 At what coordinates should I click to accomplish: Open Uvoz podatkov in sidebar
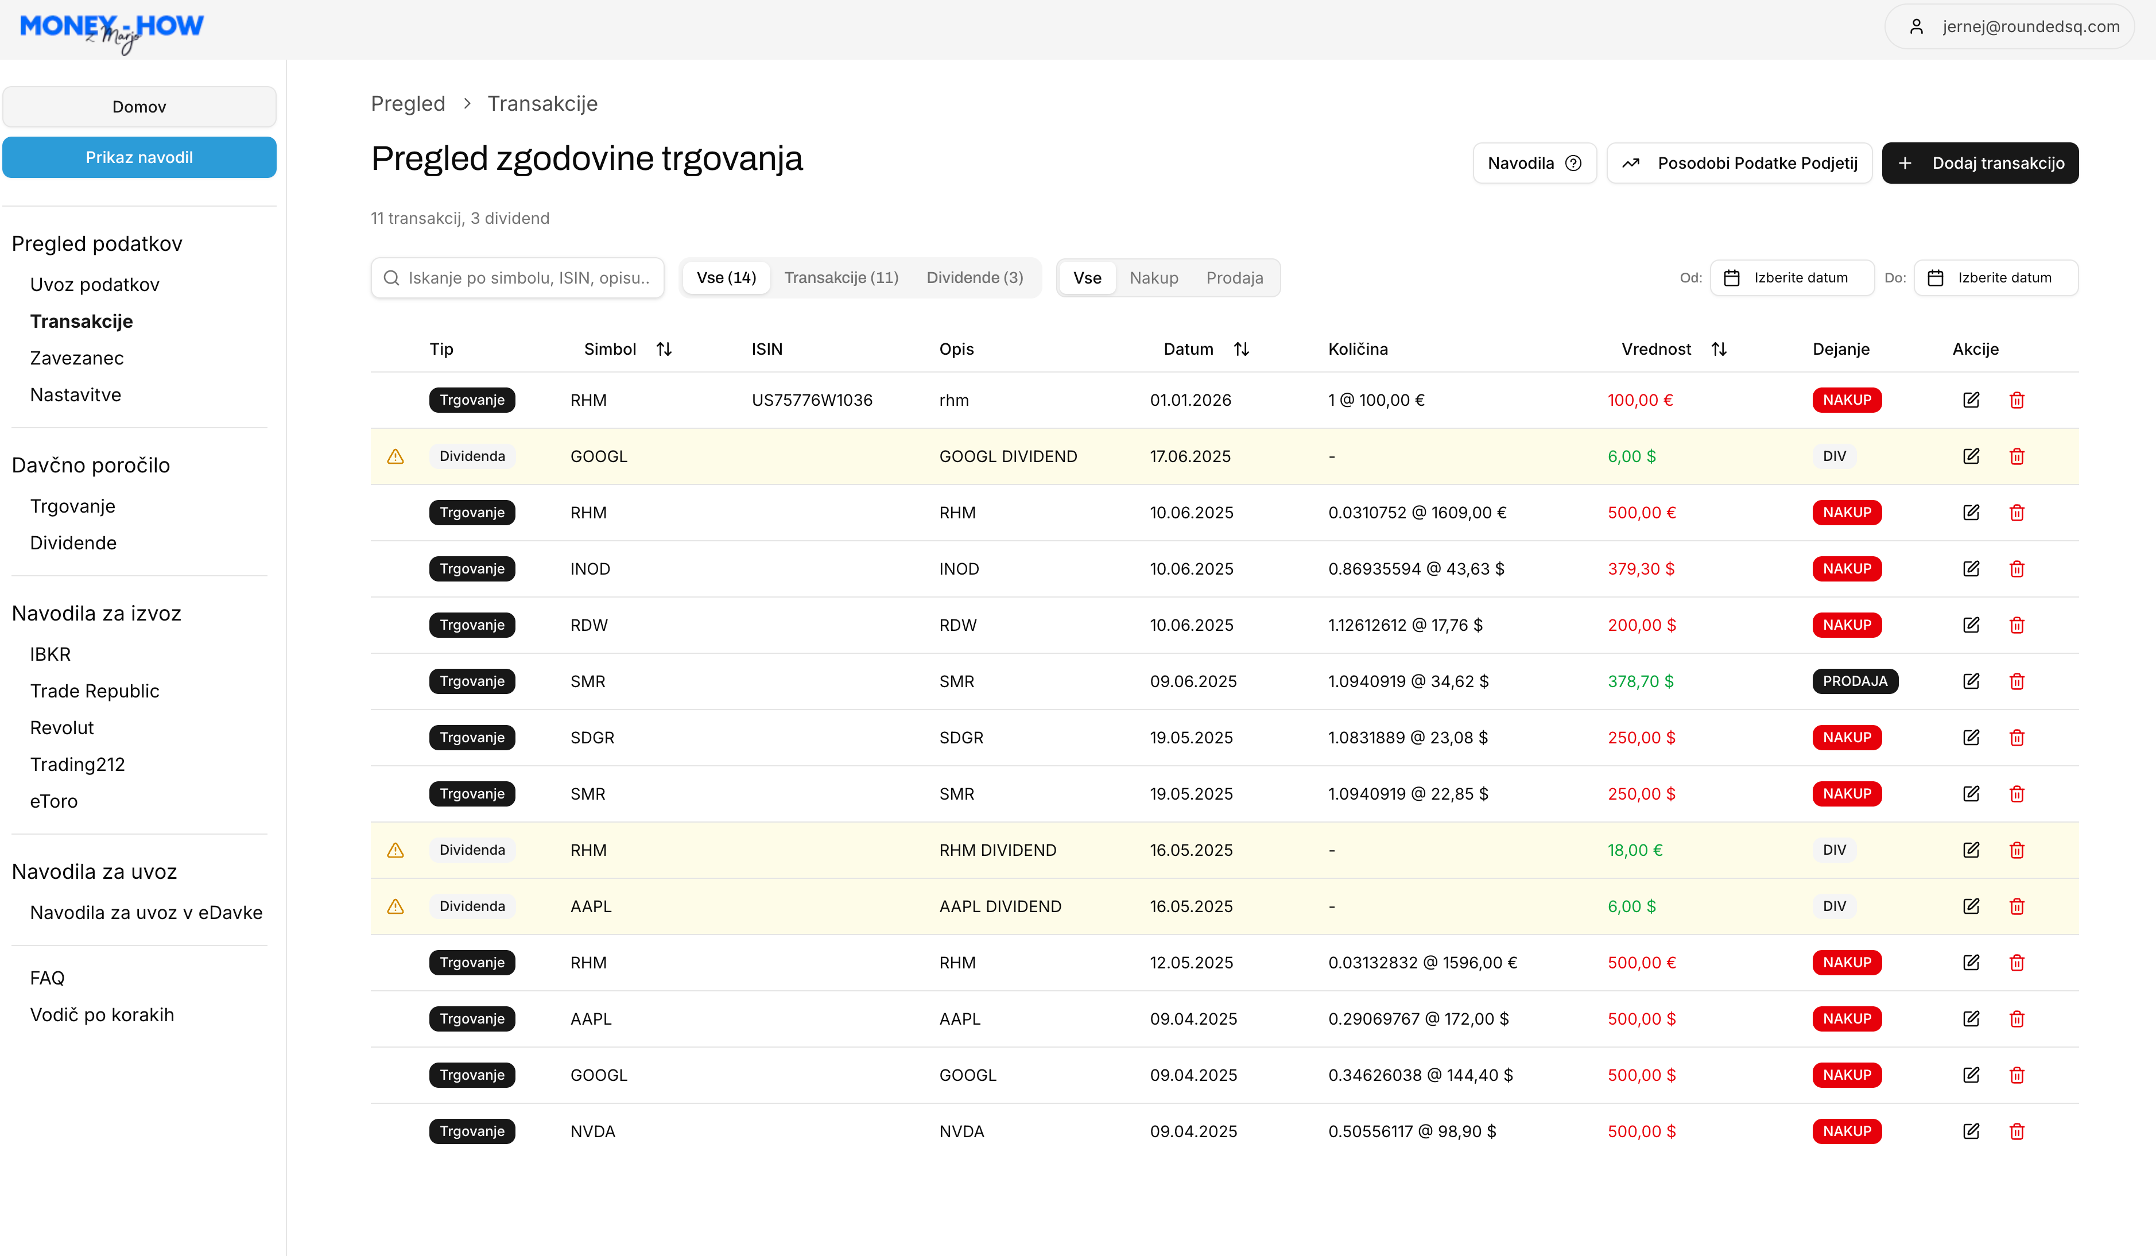pyautogui.click(x=95, y=285)
